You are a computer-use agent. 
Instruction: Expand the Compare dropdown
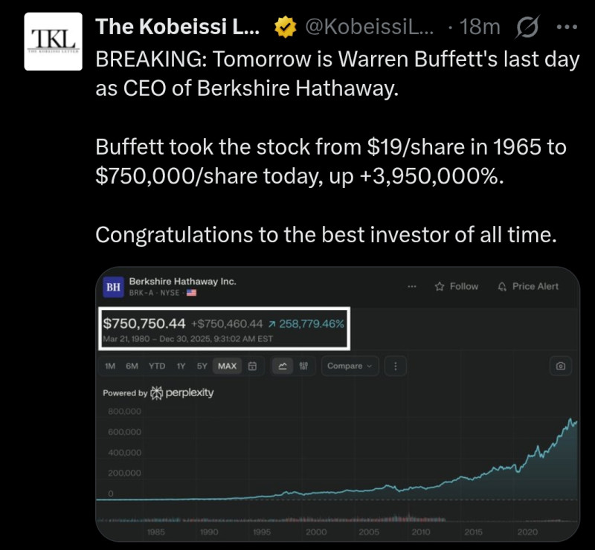tap(350, 366)
